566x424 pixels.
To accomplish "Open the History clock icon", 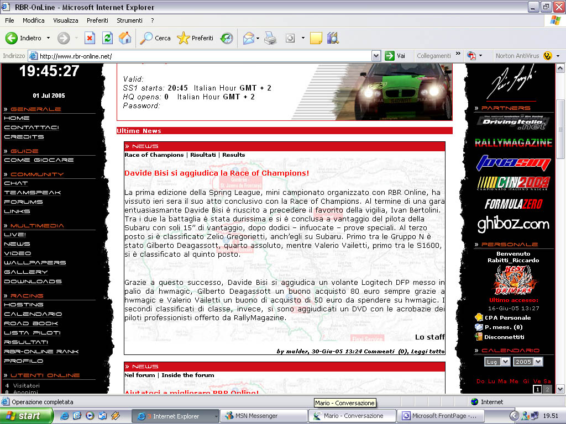I will point(227,38).
